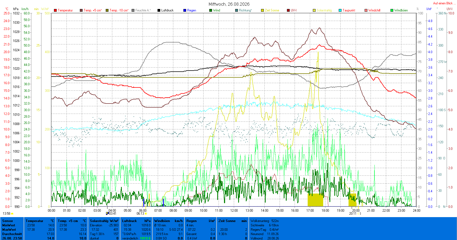Click the dark red UV-I legend swatch

[288, 10]
